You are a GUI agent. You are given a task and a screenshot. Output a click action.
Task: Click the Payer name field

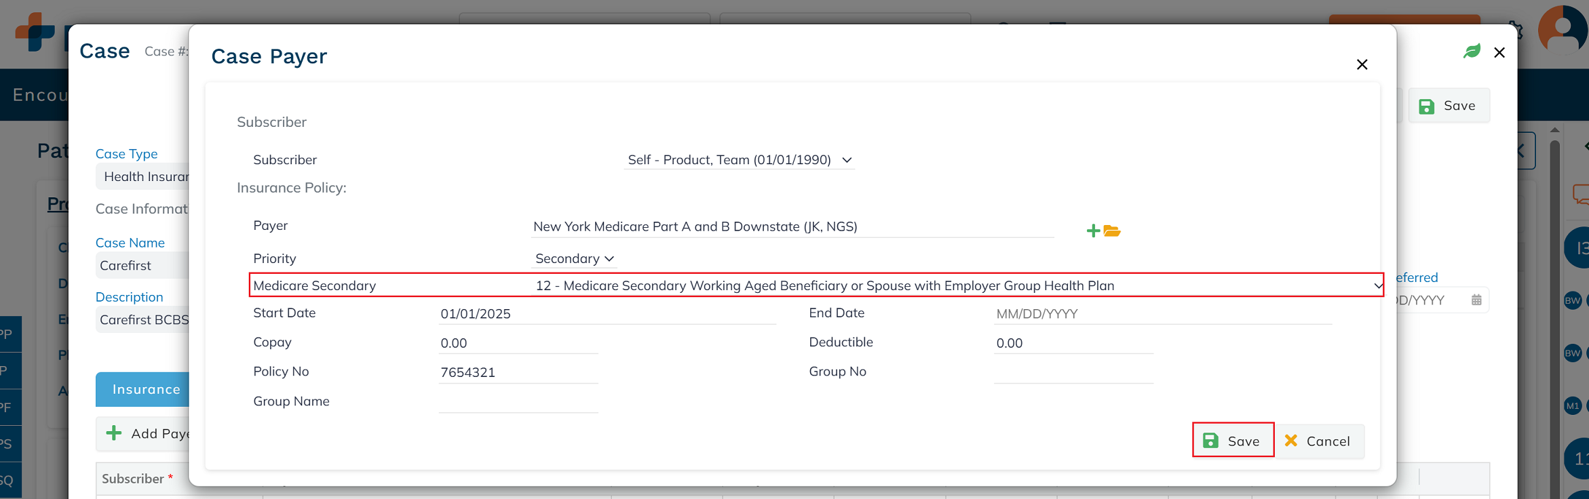point(792,227)
